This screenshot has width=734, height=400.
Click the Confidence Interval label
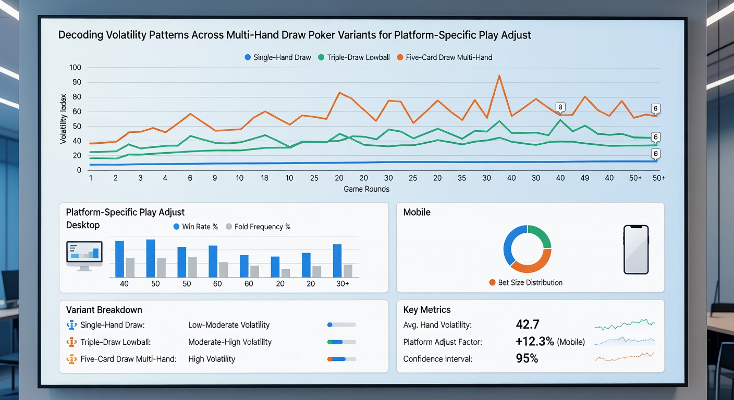click(x=438, y=359)
